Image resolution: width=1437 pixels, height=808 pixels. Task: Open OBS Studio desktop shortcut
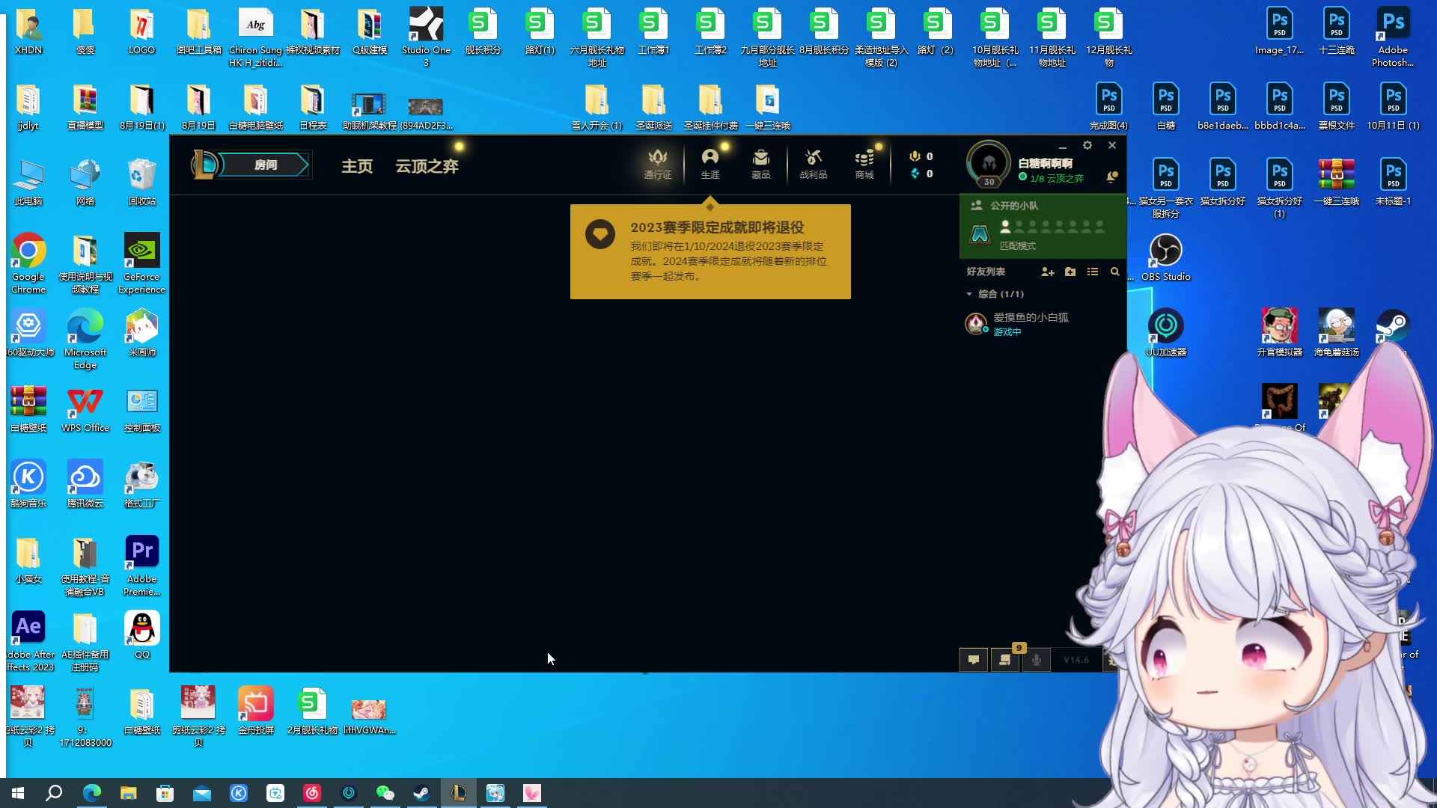pyautogui.click(x=1165, y=257)
